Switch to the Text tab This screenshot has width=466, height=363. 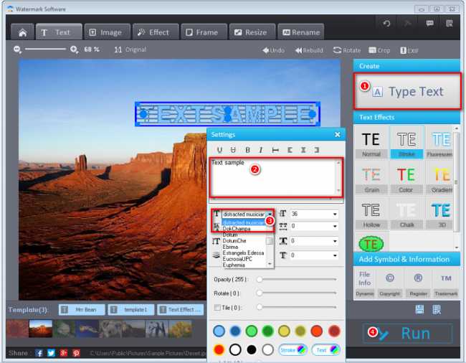pos(59,32)
